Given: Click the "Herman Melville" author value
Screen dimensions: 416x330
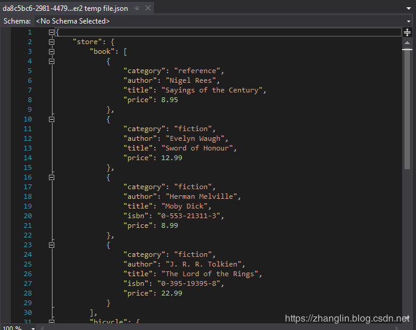Looking at the screenshot, I should coord(202,196).
